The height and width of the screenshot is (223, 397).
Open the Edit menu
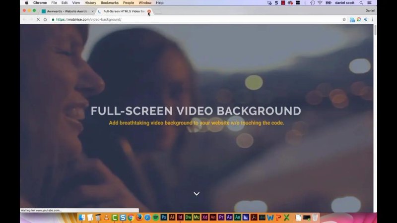65,3
